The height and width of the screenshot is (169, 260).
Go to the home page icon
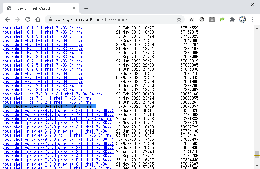pyautogui.click(x=38, y=20)
